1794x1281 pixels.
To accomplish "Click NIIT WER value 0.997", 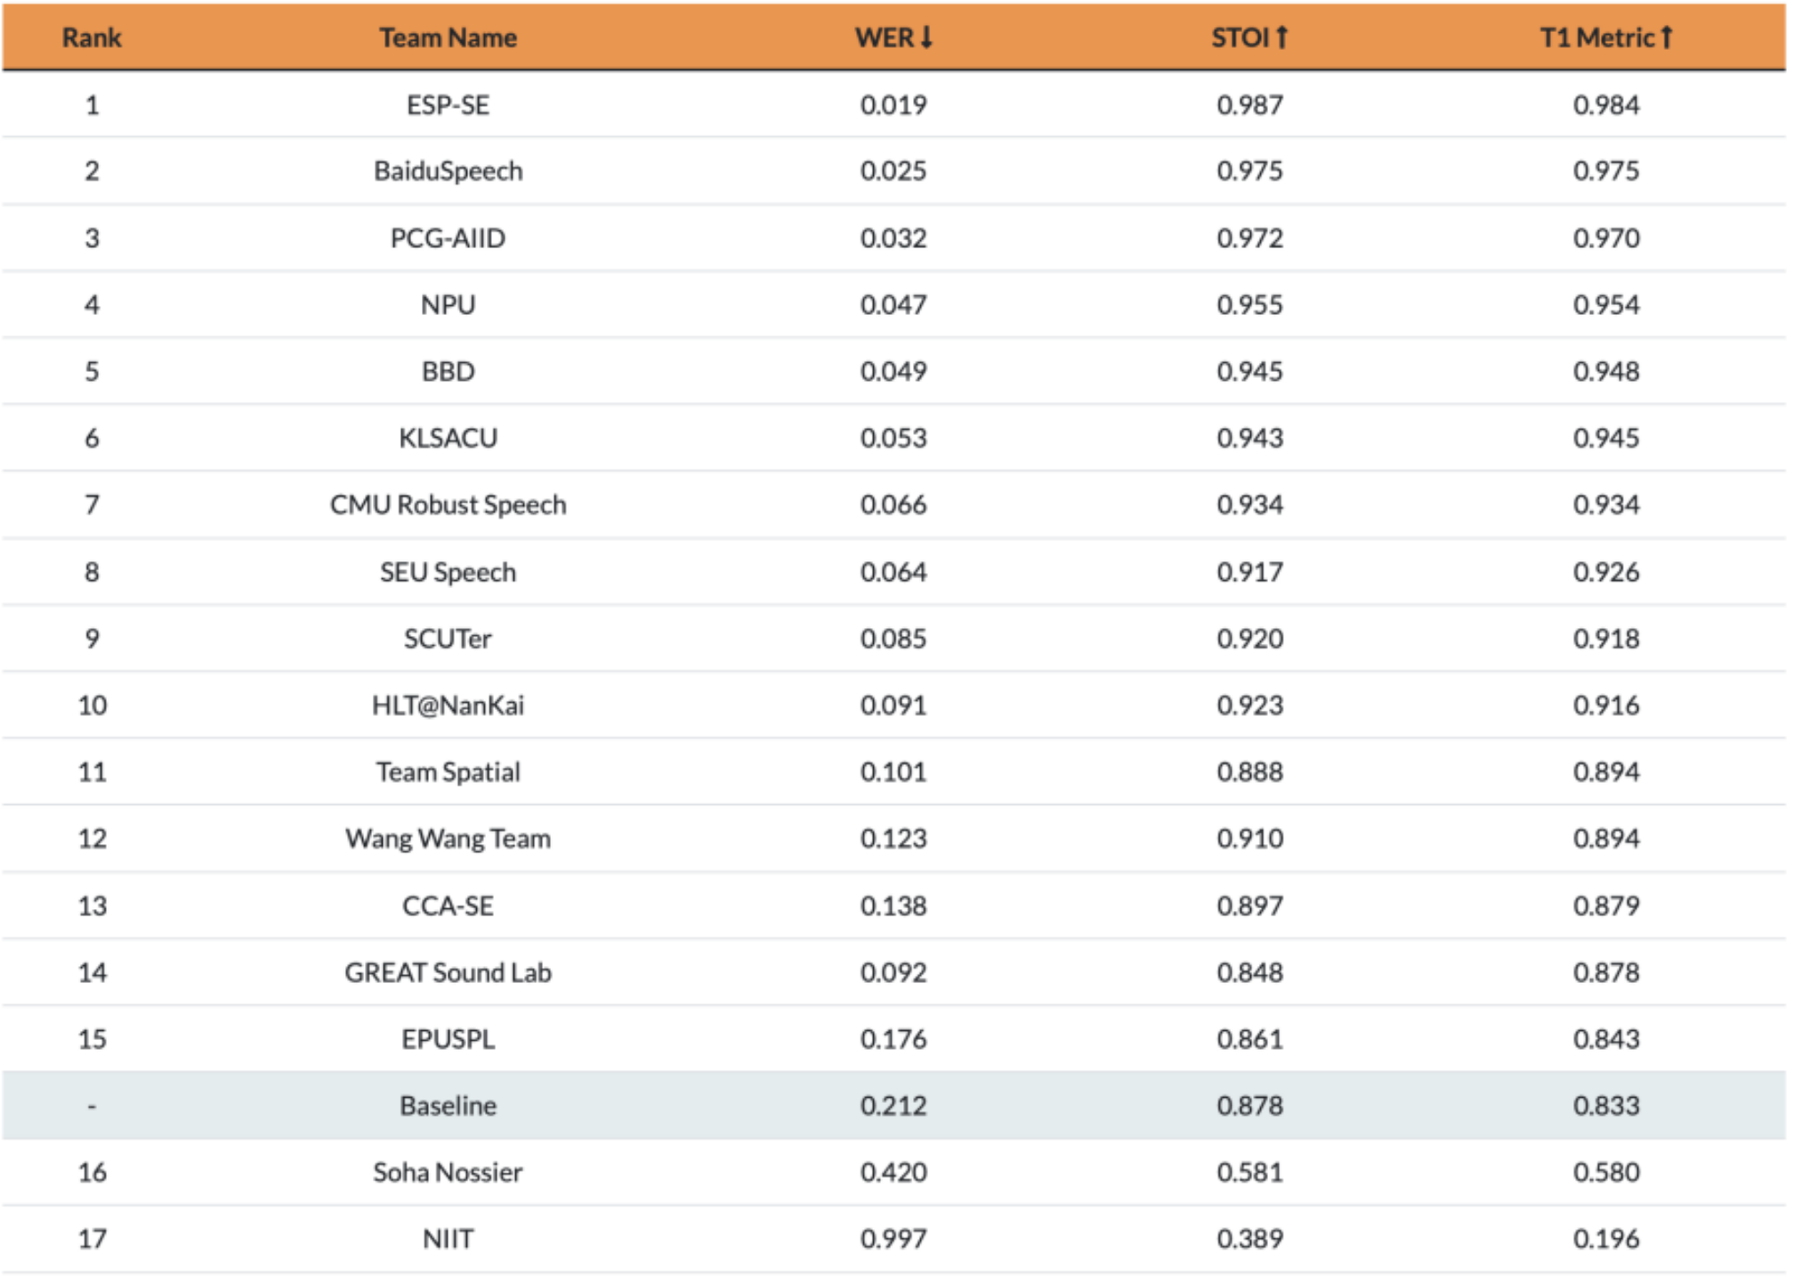I will point(893,1239).
